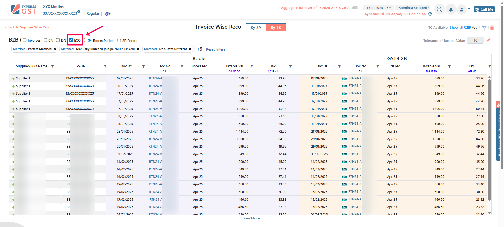Screen dimensions: 504x227
Task: Edit tolerance using the pencil icon
Action: (488, 40)
